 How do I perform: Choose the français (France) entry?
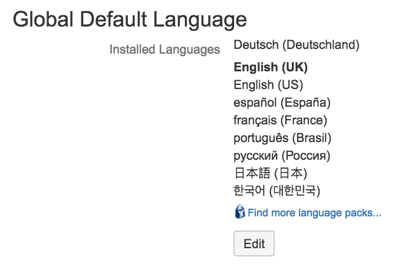click(x=280, y=120)
